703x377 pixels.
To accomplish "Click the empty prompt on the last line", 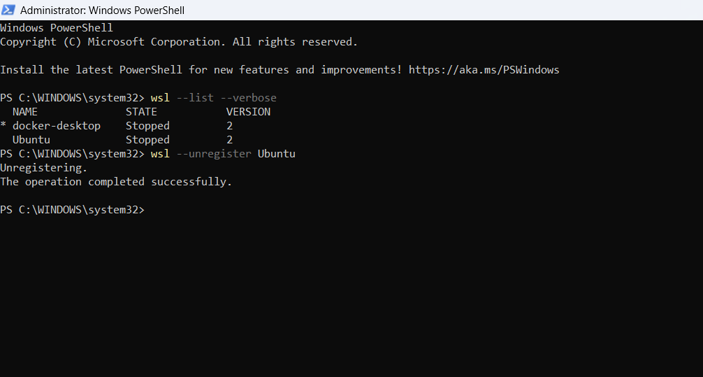I will (150, 210).
